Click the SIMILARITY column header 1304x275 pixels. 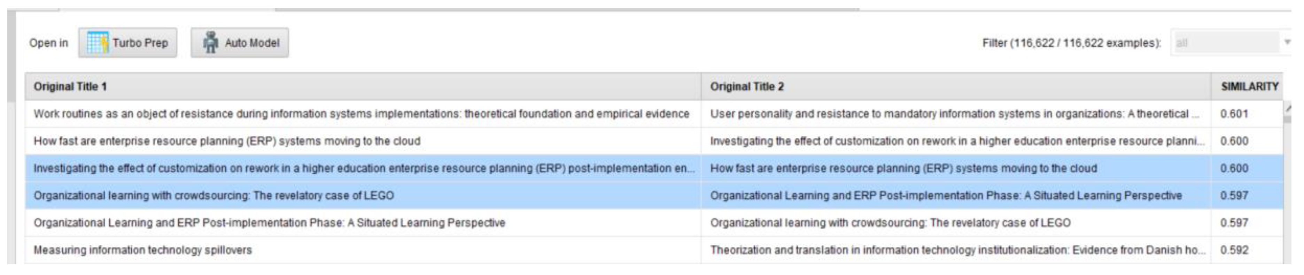point(1249,86)
